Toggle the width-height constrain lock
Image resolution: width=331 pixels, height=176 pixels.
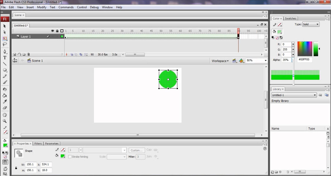(16, 168)
